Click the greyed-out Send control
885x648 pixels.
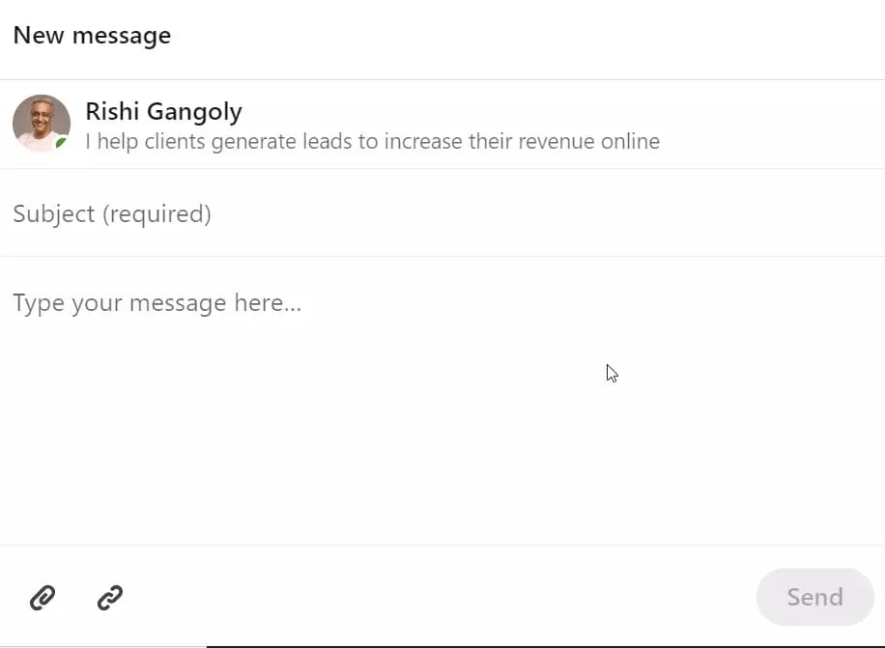coord(814,597)
